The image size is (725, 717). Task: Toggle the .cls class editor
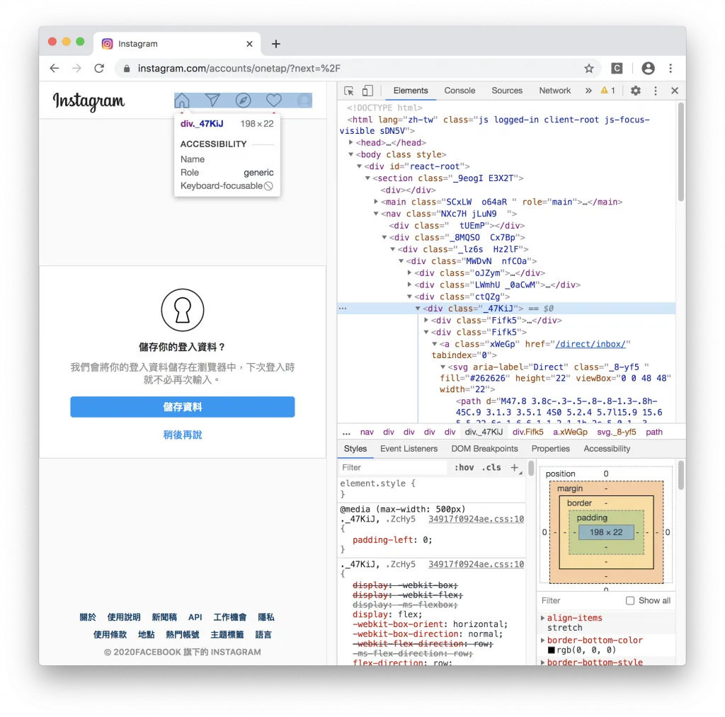(x=491, y=467)
